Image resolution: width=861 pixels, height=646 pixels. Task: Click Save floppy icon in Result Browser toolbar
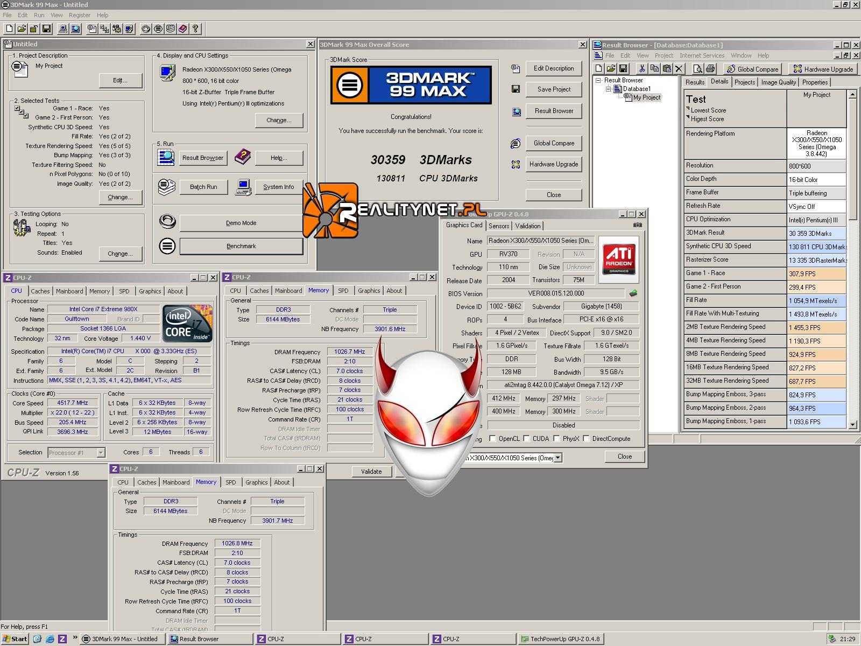(x=623, y=68)
